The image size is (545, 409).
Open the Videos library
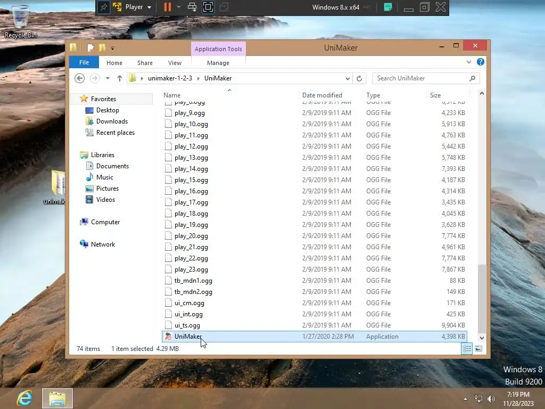click(105, 200)
